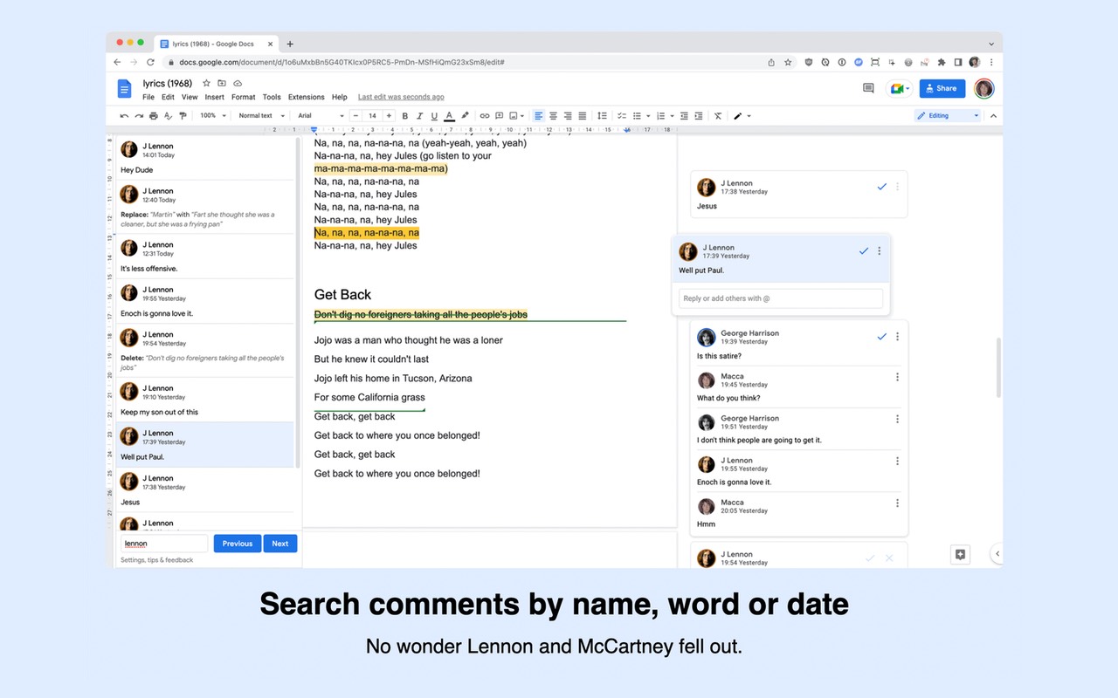Open the Google Docs home icon
This screenshot has width=1118, height=698.
[124, 88]
